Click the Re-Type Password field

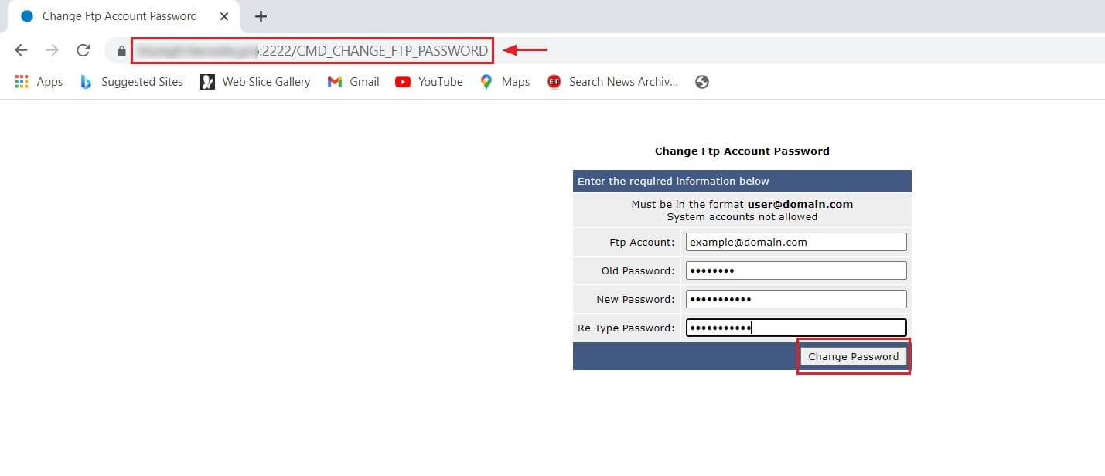click(x=796, y=328)
